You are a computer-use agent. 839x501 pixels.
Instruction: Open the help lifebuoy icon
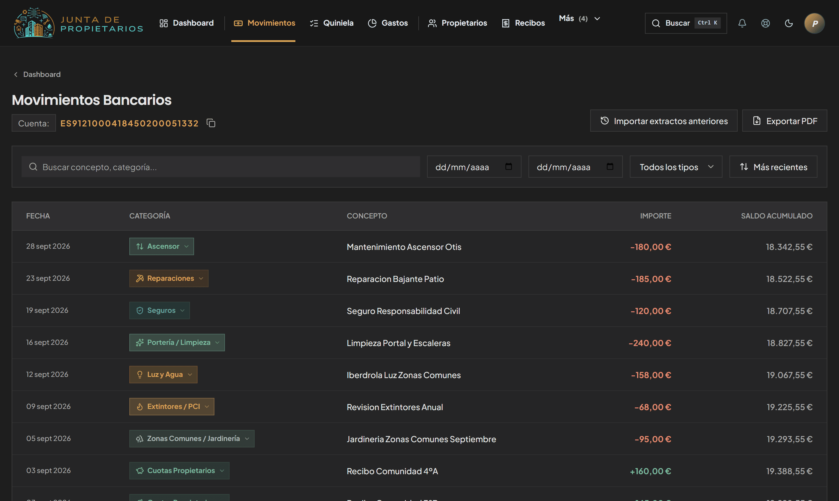point(765,23)
